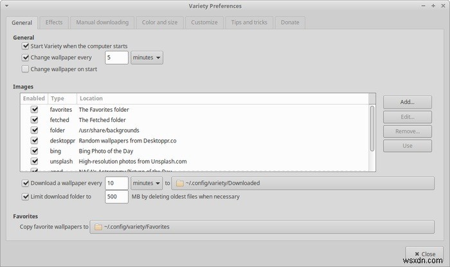Sort images by Location column header
This screenshot has height=267, width=450.
222,99
